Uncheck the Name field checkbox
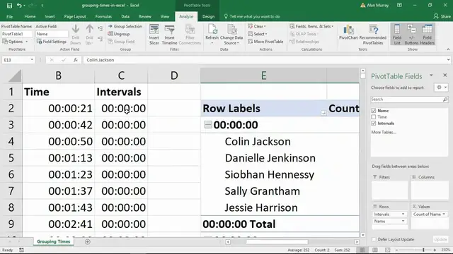This screenshot has height=254, width=453. tap(374, 111)
